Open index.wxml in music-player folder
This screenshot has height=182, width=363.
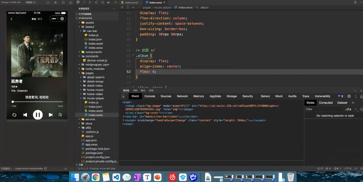click(x=95, y=111)
